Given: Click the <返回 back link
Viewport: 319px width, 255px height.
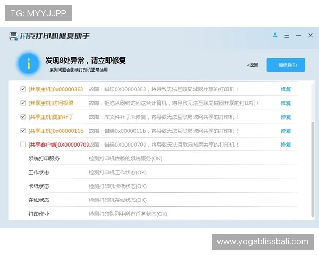Looking at the screenshot, I should click(252, 65).
